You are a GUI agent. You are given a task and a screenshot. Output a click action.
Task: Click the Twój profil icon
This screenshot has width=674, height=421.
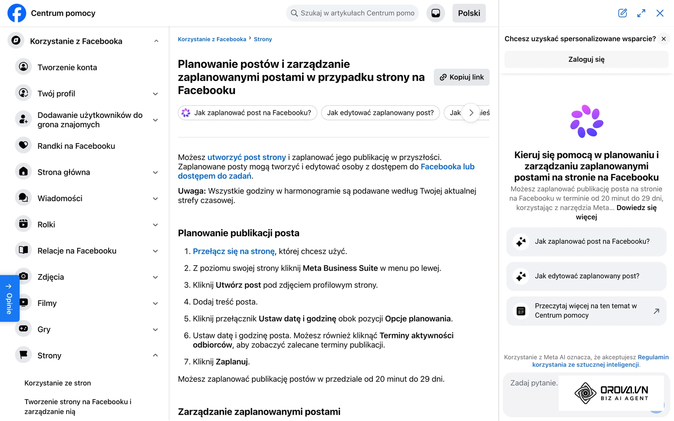pos(24,93)
